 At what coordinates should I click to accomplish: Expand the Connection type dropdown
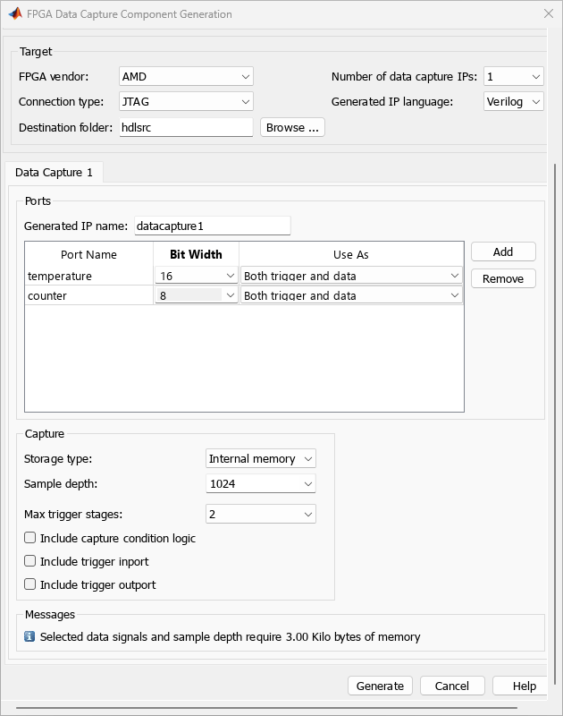click(x=186, y=102)
